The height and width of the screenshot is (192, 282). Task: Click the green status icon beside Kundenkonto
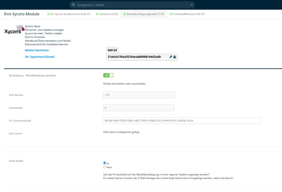click(49, 14)
